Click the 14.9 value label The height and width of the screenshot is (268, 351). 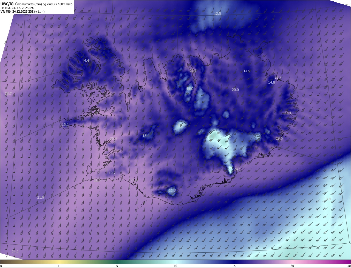pos(247,71)
